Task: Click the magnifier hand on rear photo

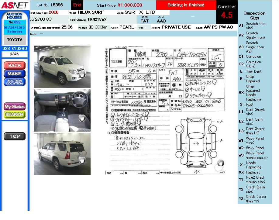Action: 81,160
